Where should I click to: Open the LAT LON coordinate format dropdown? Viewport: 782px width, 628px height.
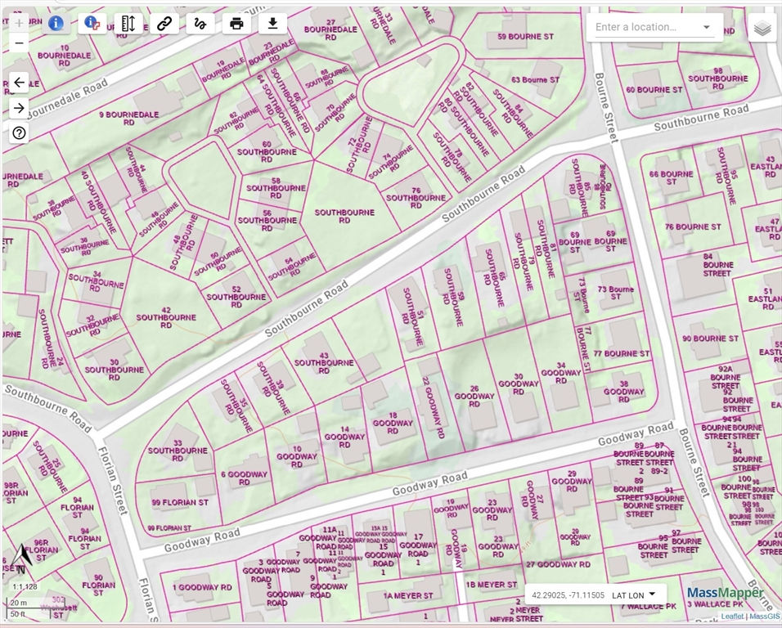[x=635, y=594]
